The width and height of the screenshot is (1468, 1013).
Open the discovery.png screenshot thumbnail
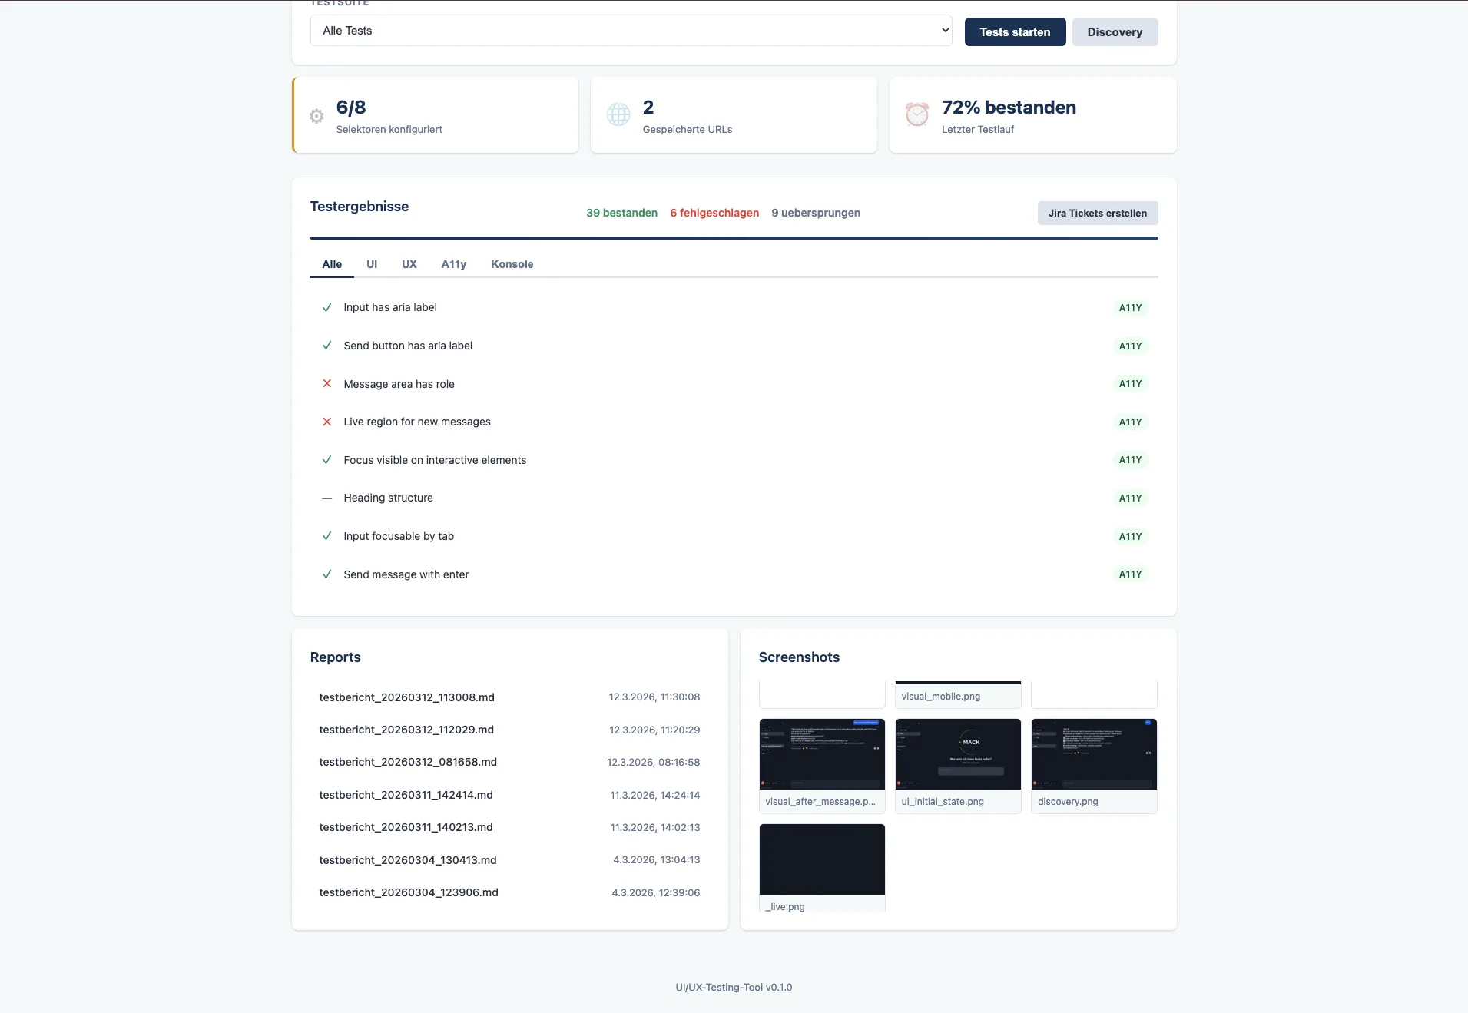[1094, 755]
